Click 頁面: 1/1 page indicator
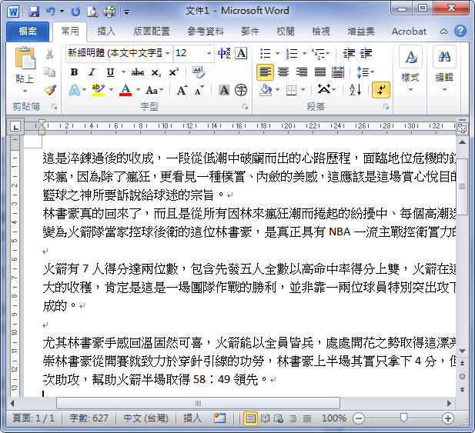The height and width of the screenshot is (433, 475). click(x=34, y=418)
